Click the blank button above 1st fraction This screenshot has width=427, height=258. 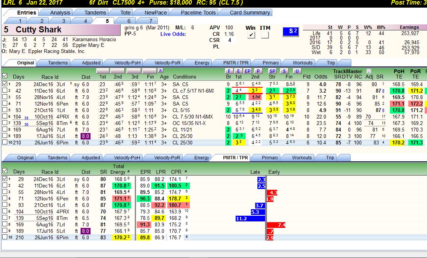103,71
